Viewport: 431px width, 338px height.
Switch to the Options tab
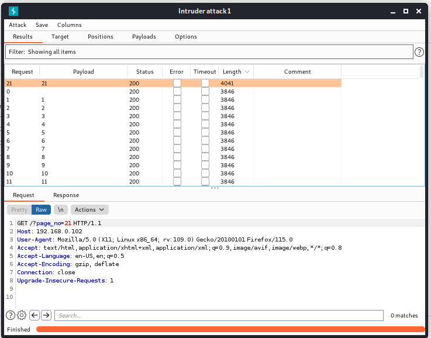(186, 36)
